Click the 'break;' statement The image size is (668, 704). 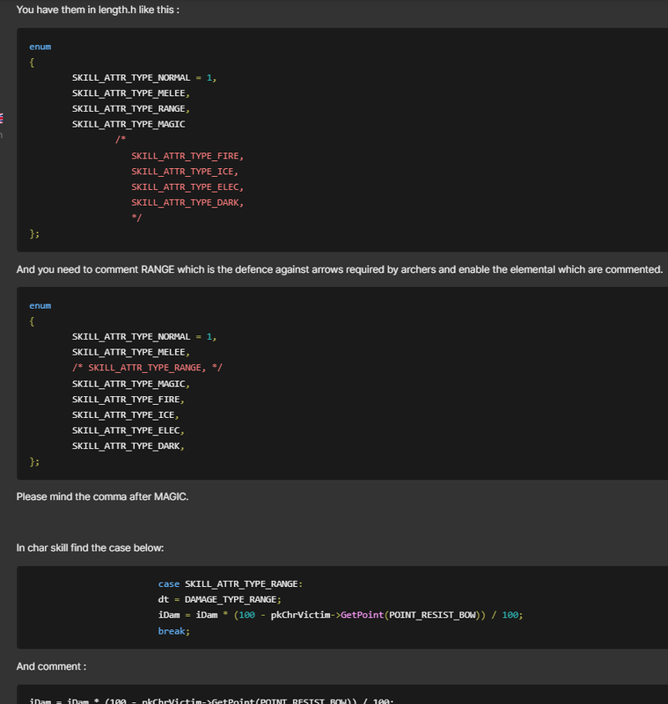[x=173, y=631]
